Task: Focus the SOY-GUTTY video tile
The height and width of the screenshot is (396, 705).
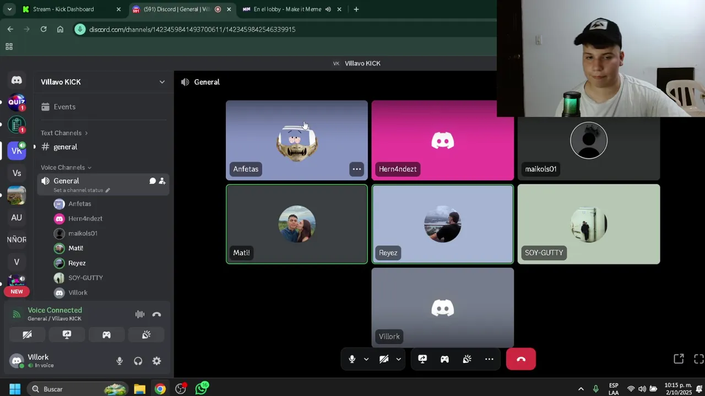Action: 589,224
